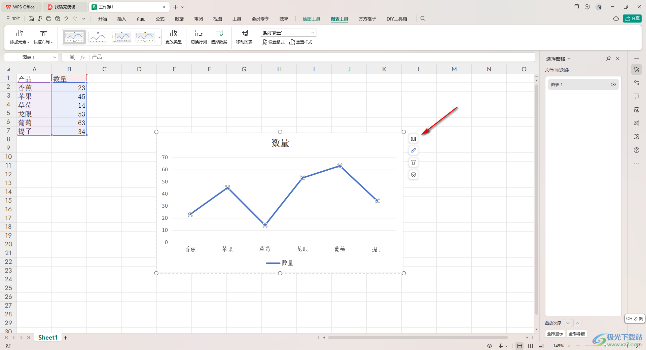Open the 公式 (Formulas) ribbon tab
646x350 pixels.
(160, 19)
